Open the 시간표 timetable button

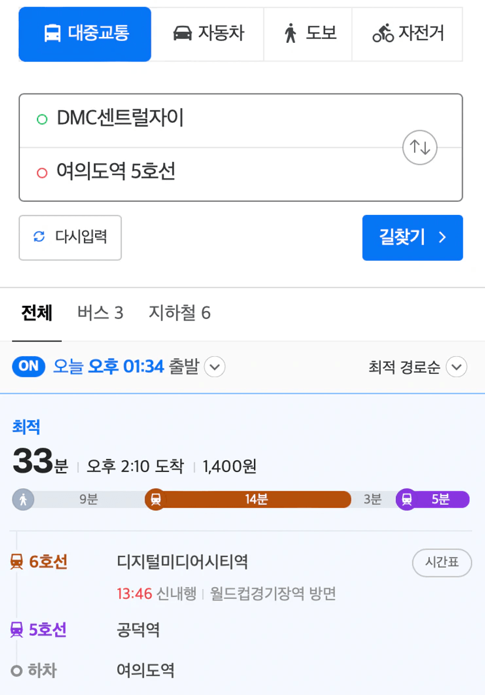tap(442, 563)
